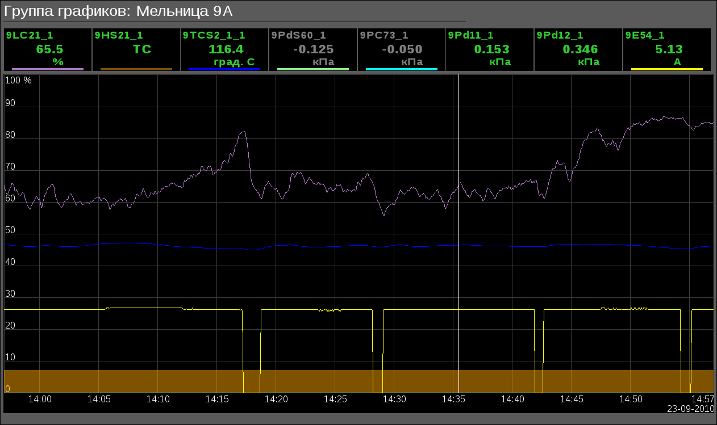
Task: Click the purple color bar under 9LC21_1
Action: (48, 69)
